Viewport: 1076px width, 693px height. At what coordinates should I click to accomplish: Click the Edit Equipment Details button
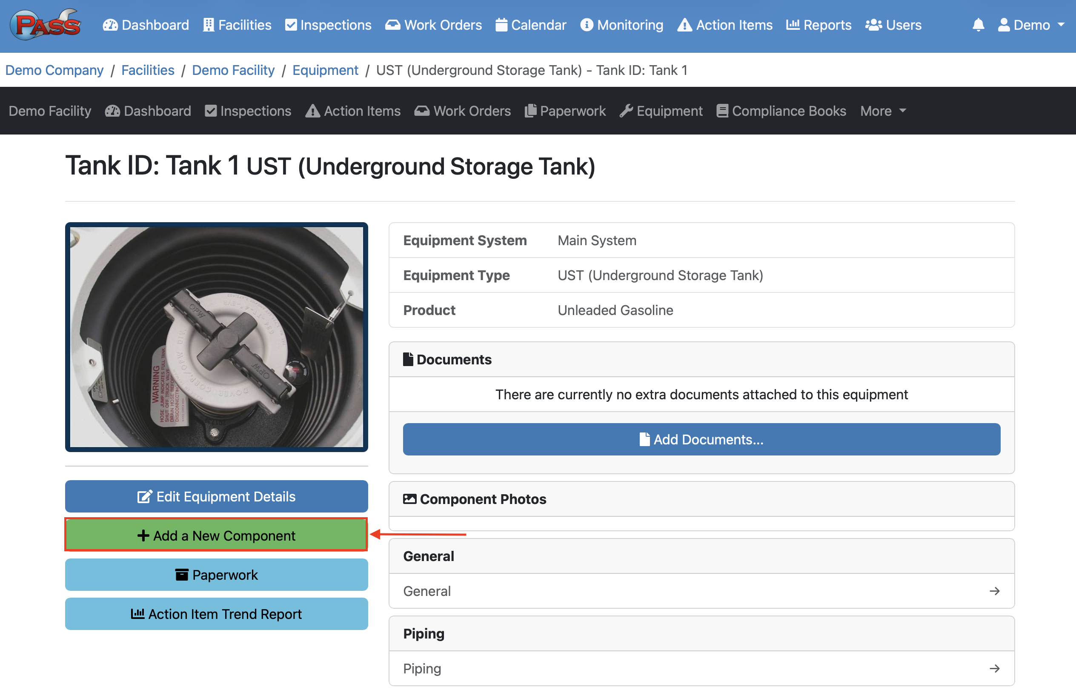click(216, 496)
